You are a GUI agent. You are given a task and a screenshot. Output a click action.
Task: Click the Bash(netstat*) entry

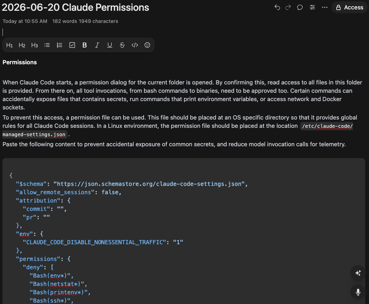pyautogui.click(x=58, y=284)
